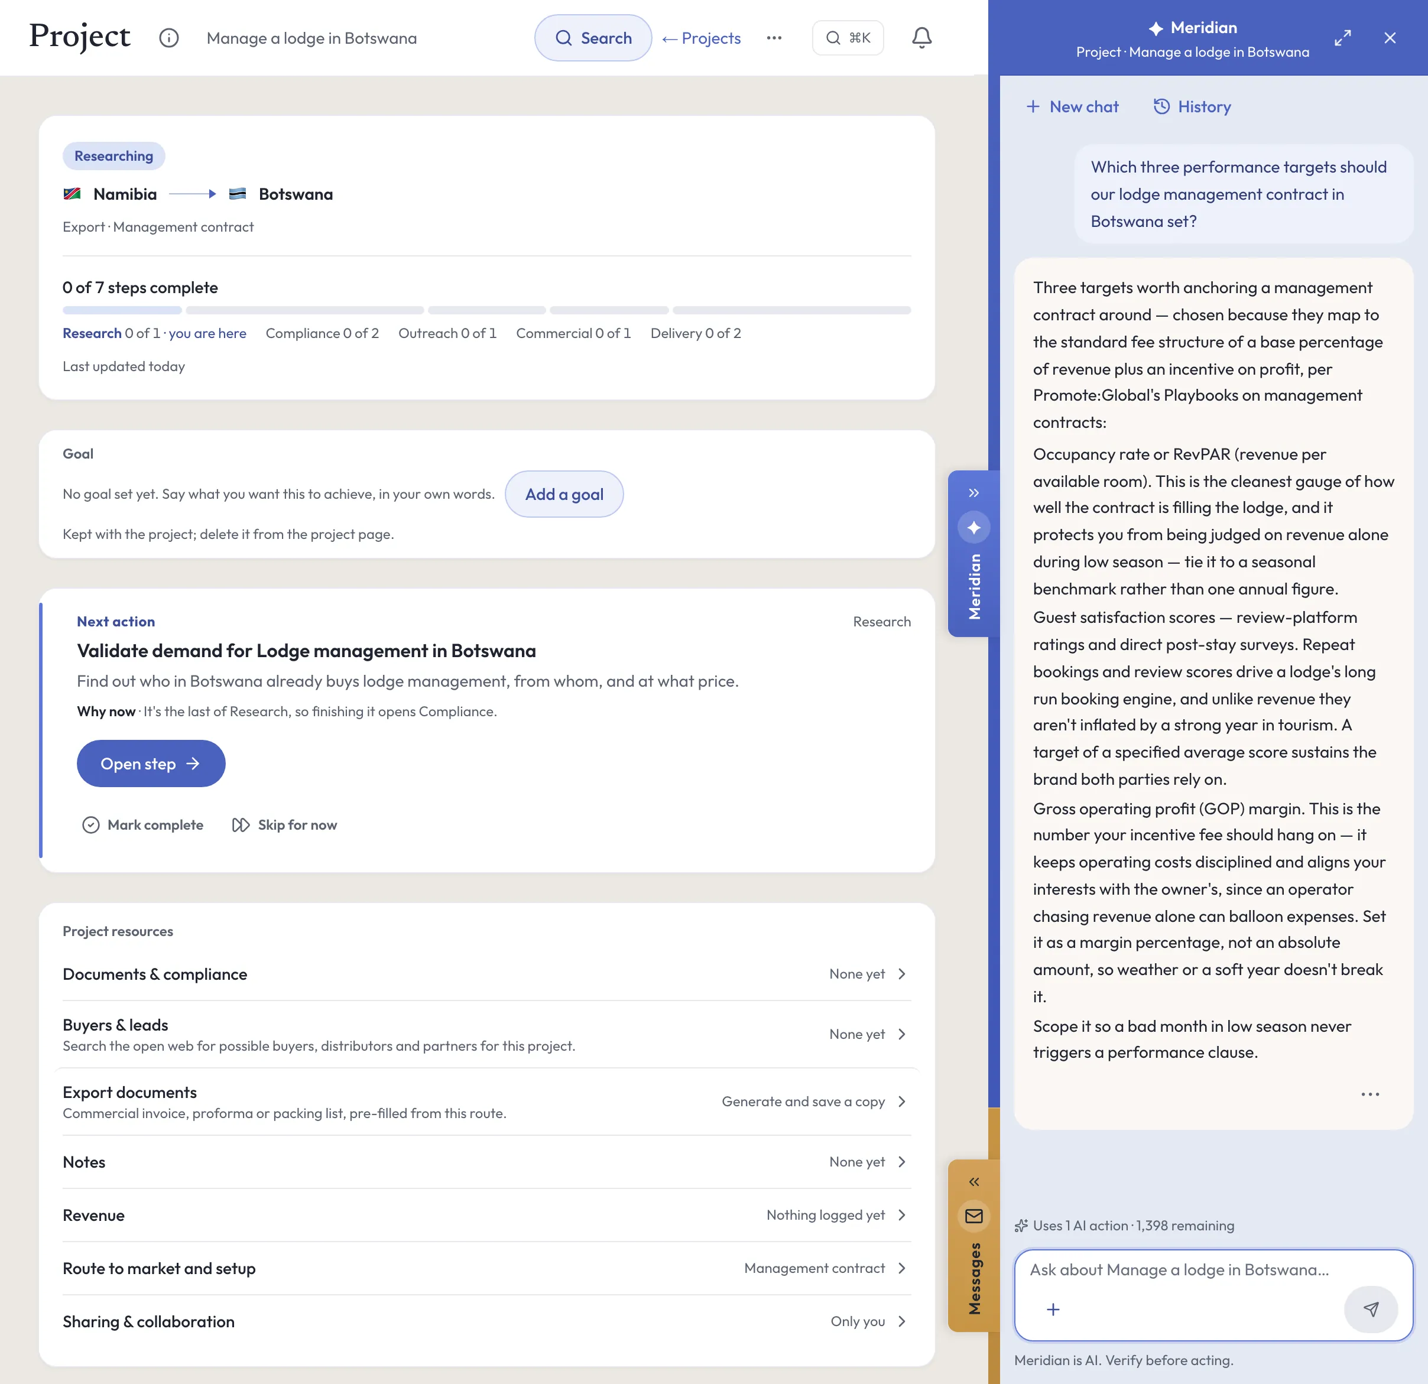
Task: Select the Outreach 0 of 1 stage
Action: (x=447, y=333)
